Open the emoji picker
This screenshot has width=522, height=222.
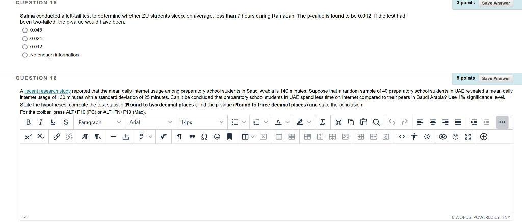click(x=217, y=136)
